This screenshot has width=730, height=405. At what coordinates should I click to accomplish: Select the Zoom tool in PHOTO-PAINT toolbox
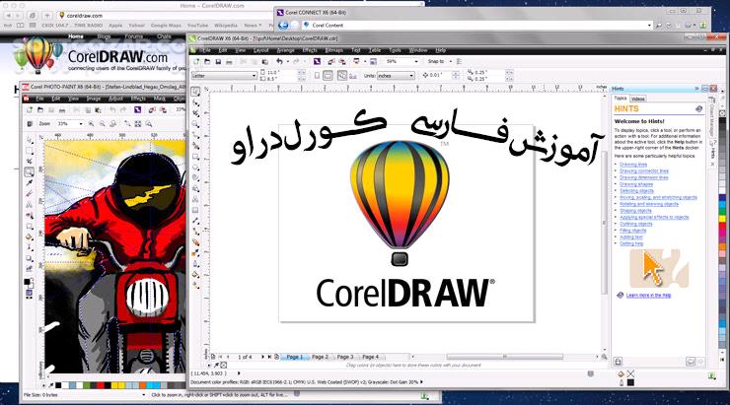(x=29, y=172)
